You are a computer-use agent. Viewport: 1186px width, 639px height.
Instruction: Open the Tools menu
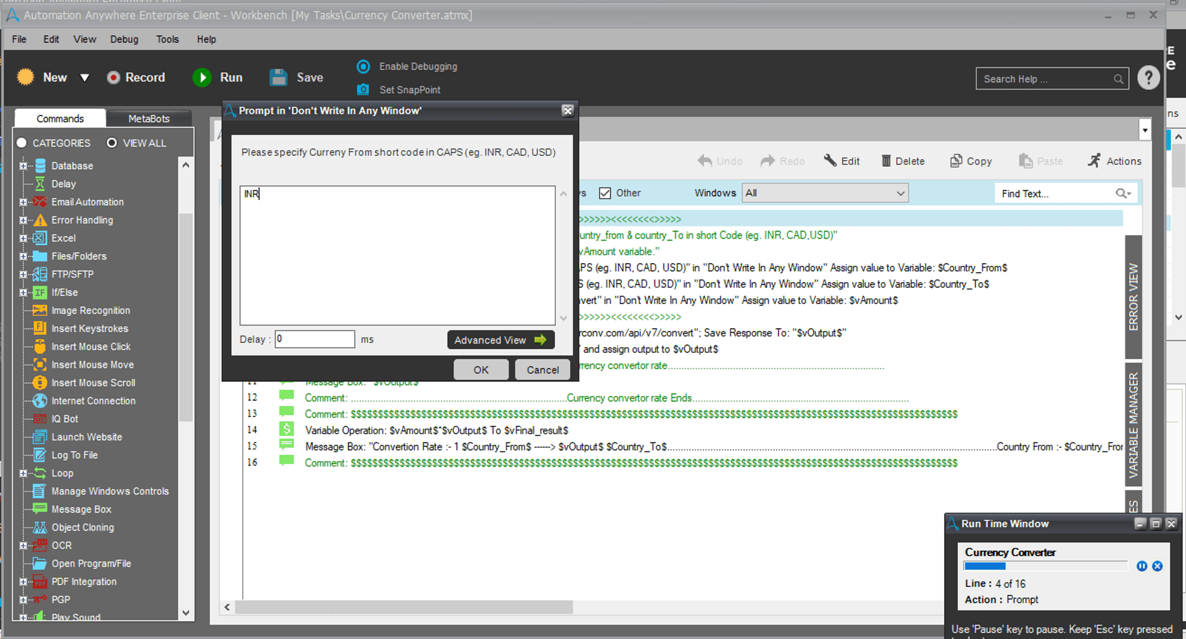[167, 39]
